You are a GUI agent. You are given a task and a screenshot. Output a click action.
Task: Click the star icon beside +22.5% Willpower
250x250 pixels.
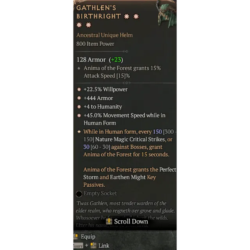[79, 89]
